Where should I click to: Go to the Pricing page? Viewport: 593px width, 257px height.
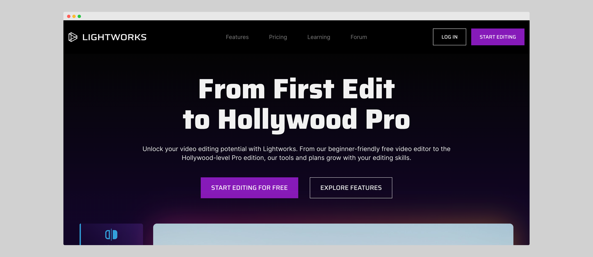coord(278,37)
